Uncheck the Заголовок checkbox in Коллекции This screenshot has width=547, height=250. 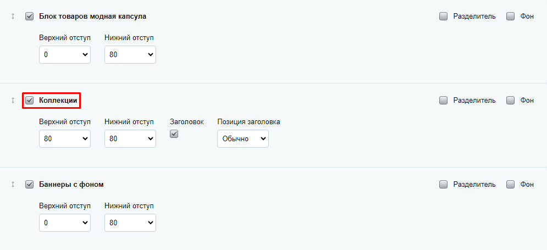[174, 134]
